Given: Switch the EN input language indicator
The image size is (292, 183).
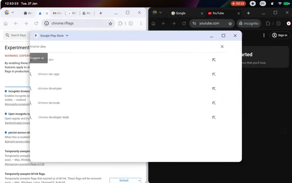Looking at the screenshot, I should pyautogui.click(x=263, y=4).
